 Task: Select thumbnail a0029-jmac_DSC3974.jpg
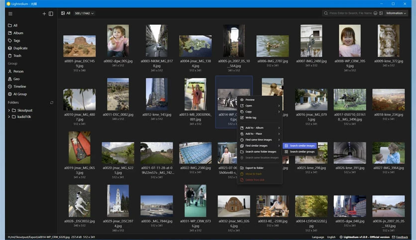[118, 201]
